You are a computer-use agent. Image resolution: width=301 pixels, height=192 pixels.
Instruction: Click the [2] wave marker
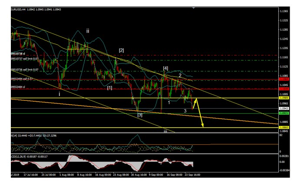121,50
